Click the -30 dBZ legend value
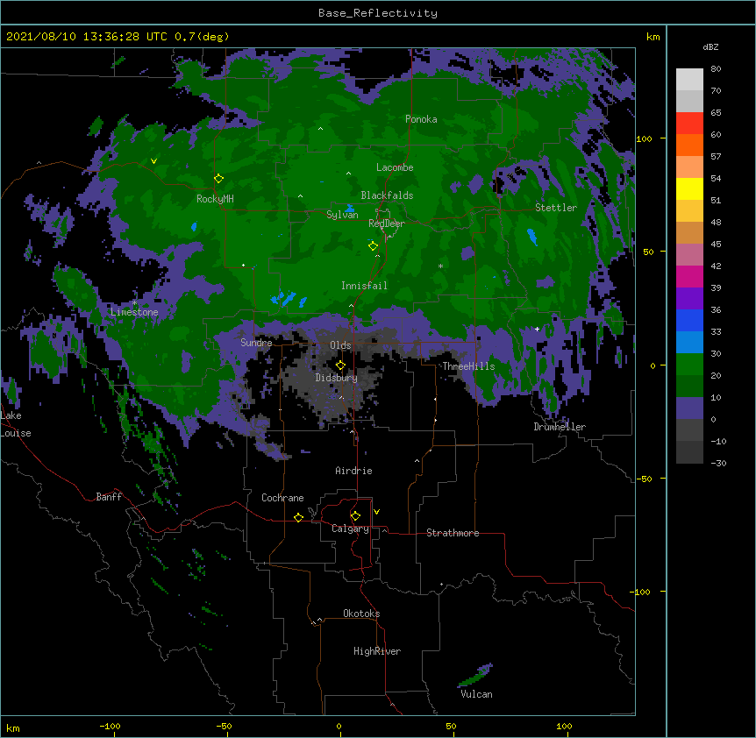Image resolution: width=756 pixels, height=738 pixels. 718,463
